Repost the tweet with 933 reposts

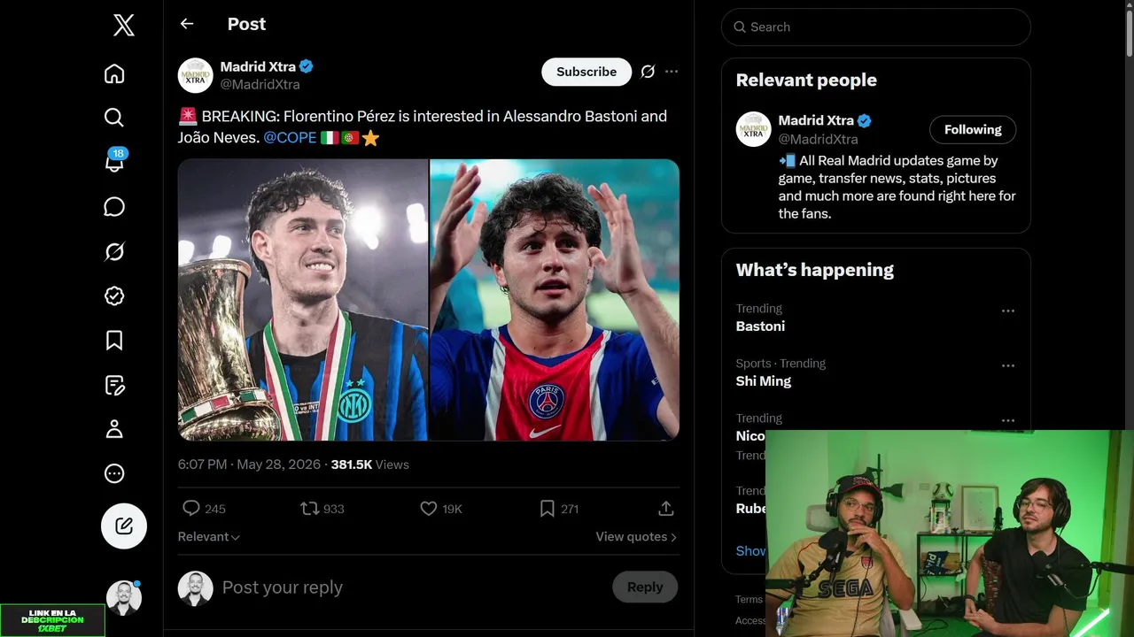point(322,509)
